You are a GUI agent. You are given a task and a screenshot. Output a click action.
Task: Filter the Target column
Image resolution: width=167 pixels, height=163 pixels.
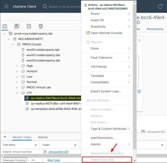(75, 145)
